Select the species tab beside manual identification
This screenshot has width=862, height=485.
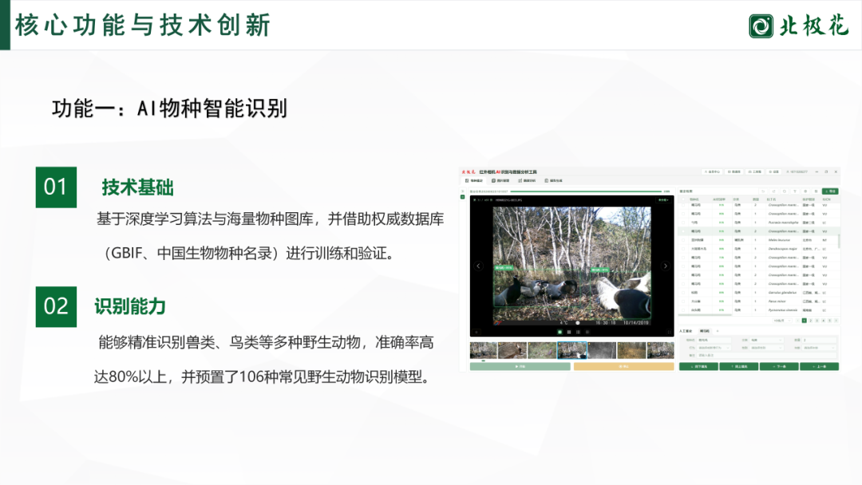(x=704, y=331)
